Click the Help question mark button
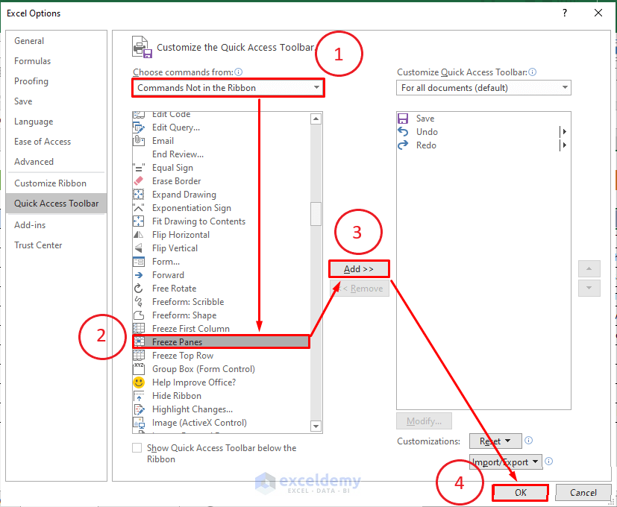 (565, 13)
